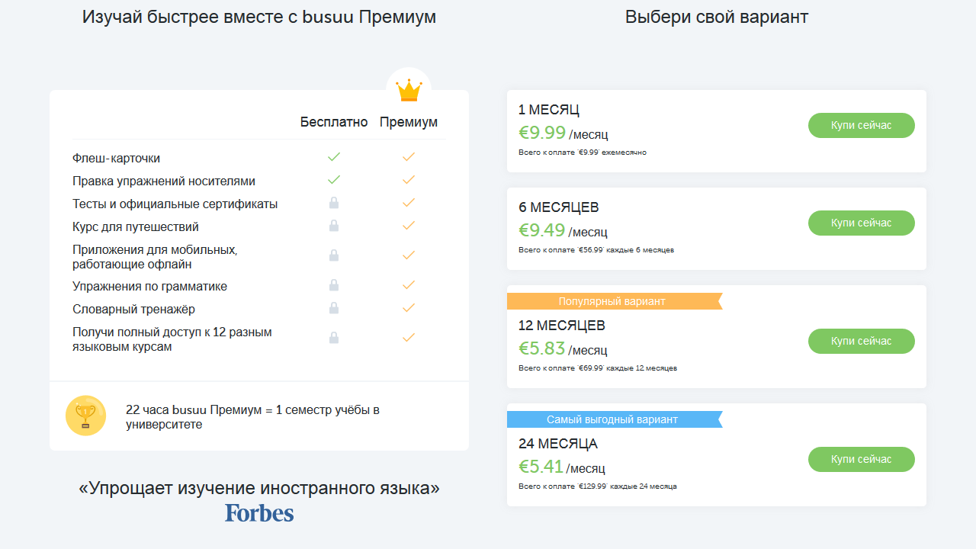Click orange premium checkmark for tests and certificates

[409, 203]
